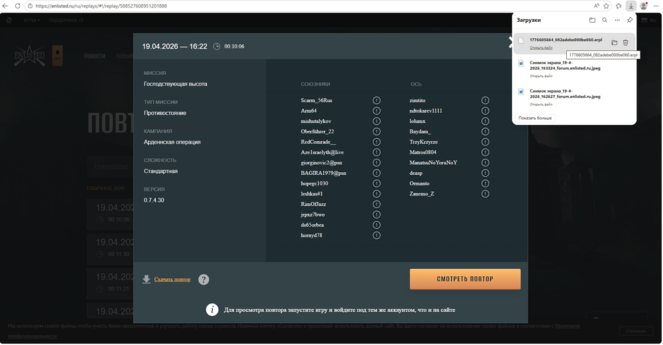Add page to favorites with star icon
This screenshot has height=345, width=663.
(x=607, y=6)
